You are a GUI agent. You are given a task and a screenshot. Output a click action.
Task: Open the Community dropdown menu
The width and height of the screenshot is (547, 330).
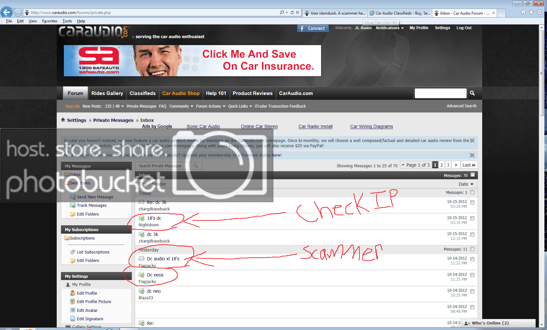(x=181, y=106)
